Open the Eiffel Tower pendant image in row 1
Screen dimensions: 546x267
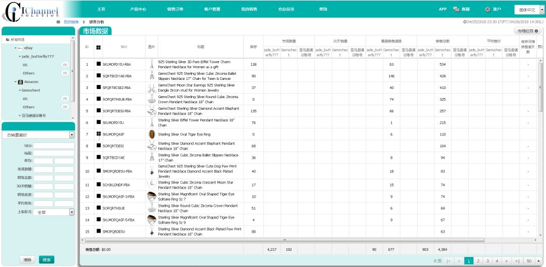pyautogui.click(x=152, y=64)
